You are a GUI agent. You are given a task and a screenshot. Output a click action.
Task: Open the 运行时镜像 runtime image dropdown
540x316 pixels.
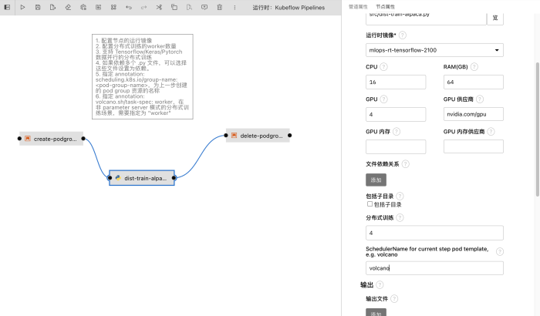tap(434, 50)
